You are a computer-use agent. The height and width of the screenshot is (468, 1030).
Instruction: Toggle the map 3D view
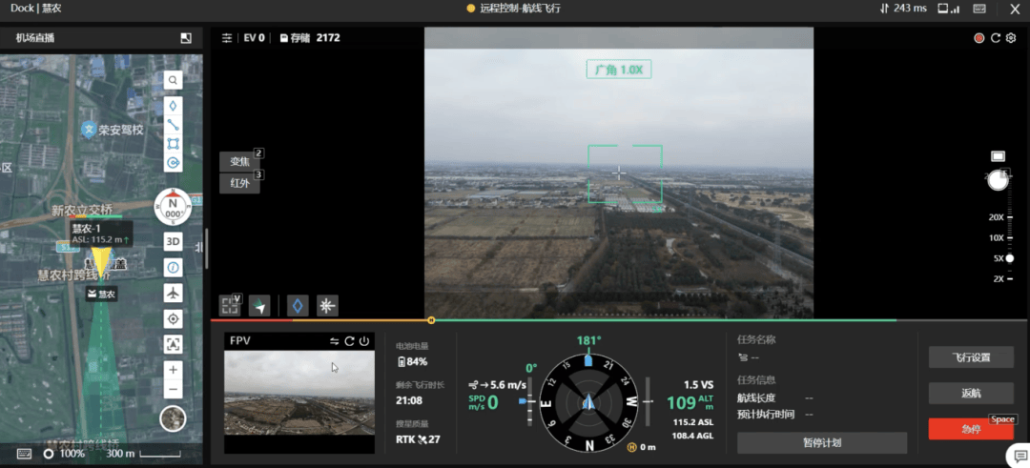(x=173, y=241)
